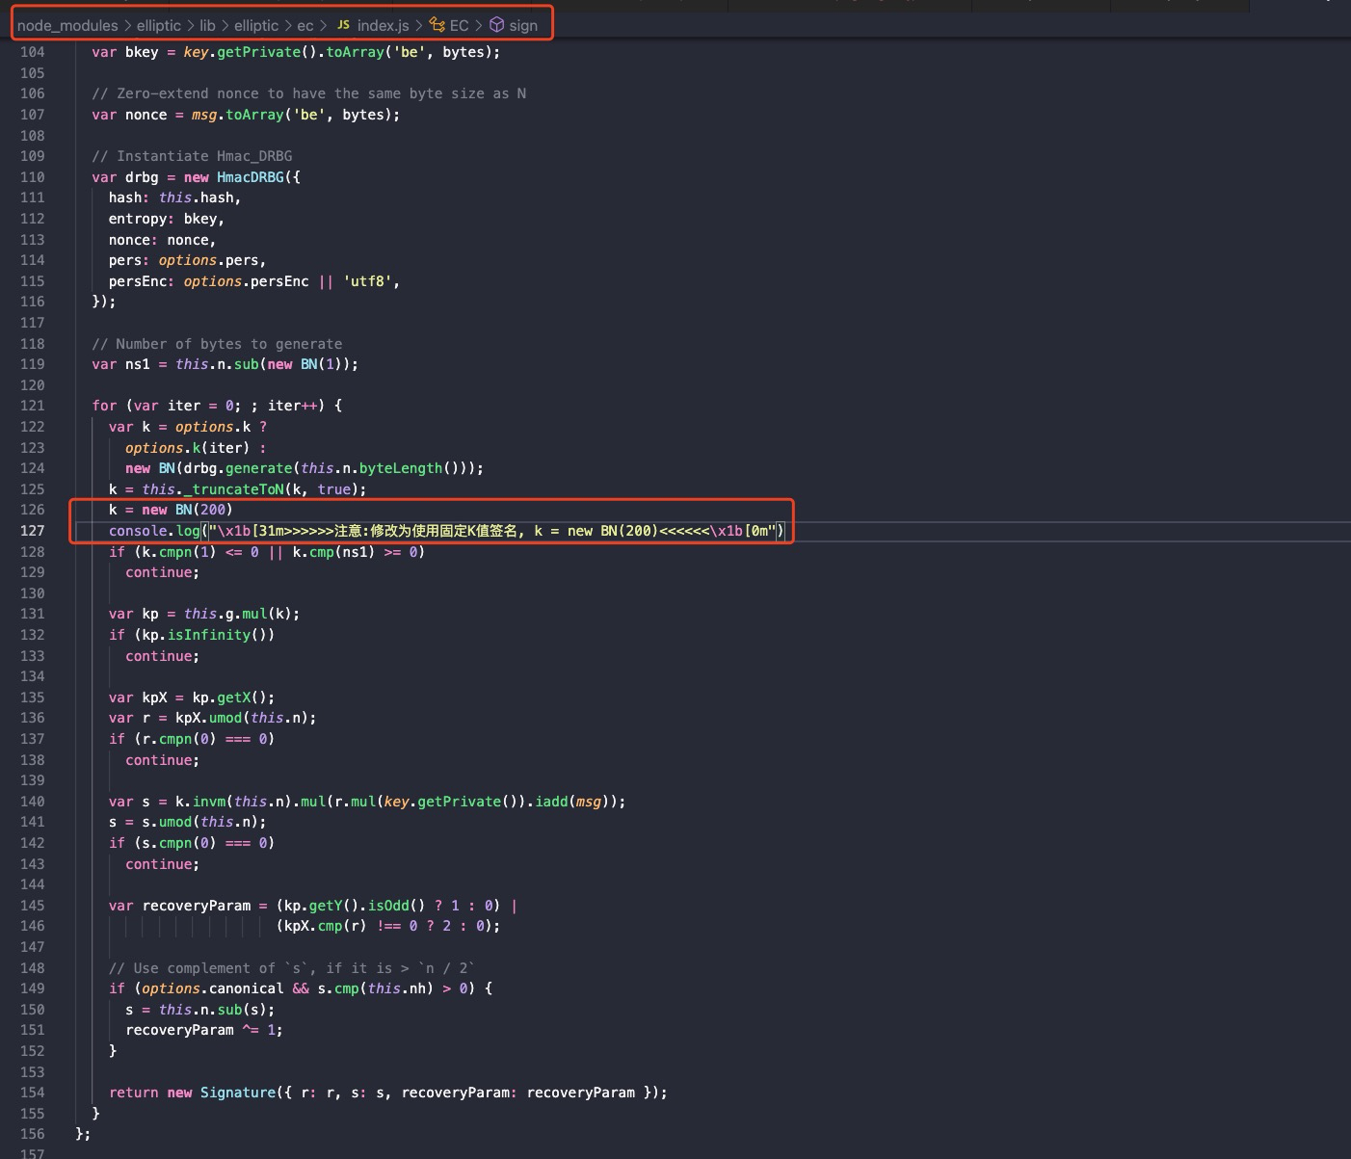Click 'recoveryParam ^= 1;' statement
The width and height of the screenshot is (1351, 1159).
(x=204, y=1030)
